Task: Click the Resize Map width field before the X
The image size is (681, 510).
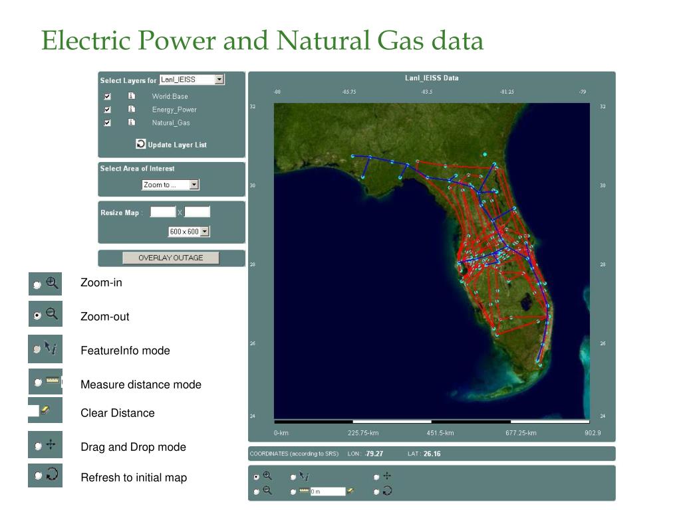Action: tap(163, 212)
